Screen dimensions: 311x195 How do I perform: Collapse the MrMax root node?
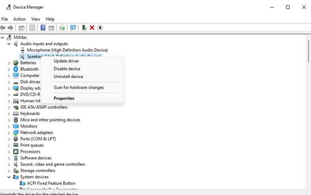(2, 37)
